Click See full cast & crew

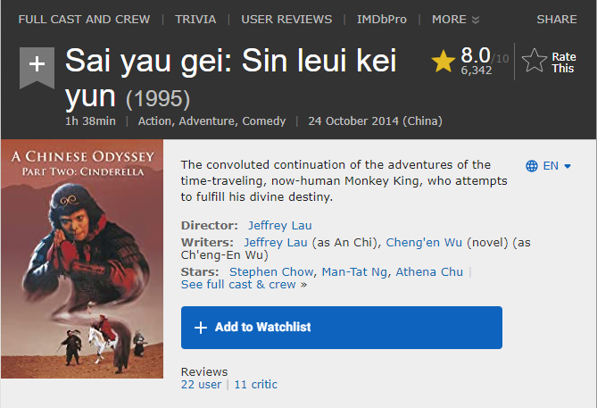pos(238,284)
